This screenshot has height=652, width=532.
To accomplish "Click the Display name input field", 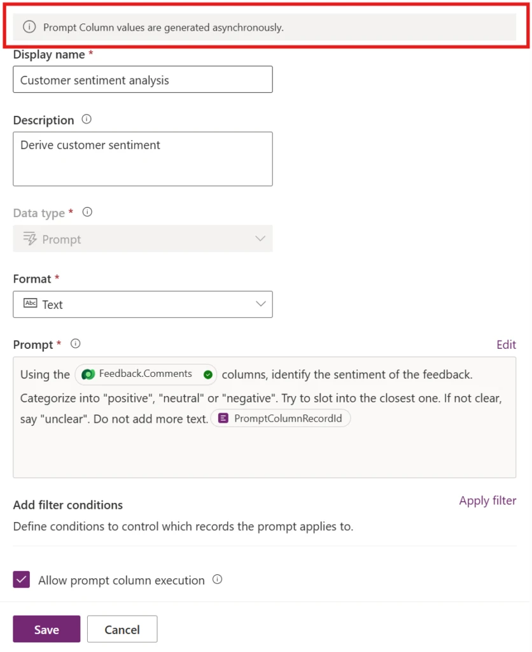I will 143,80.
